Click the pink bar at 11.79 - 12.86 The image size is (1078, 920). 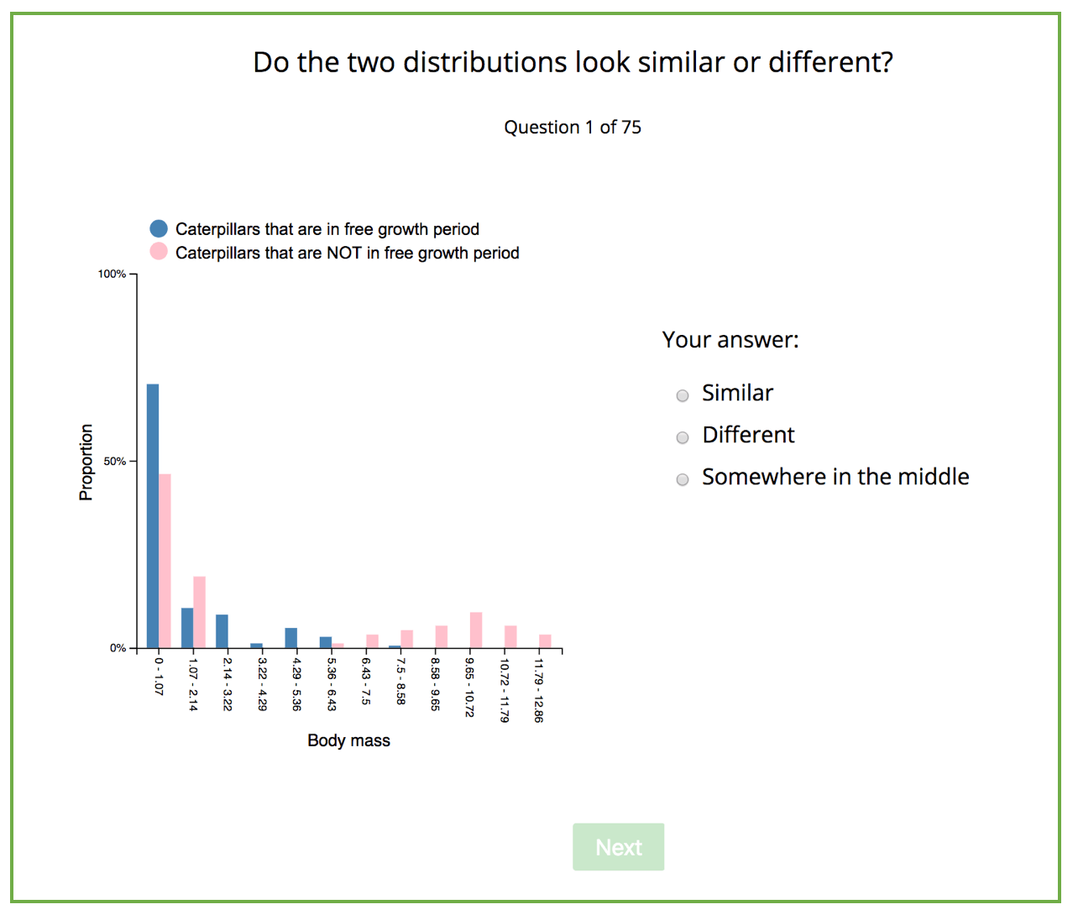coord(545,641)
